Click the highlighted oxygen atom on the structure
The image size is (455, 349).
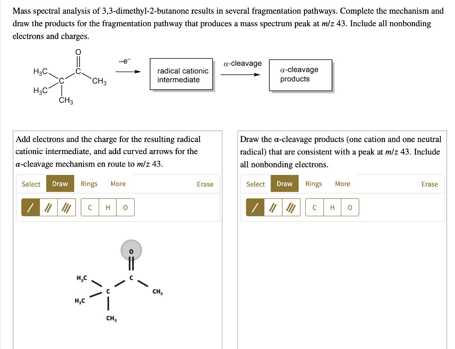point(131,250)
